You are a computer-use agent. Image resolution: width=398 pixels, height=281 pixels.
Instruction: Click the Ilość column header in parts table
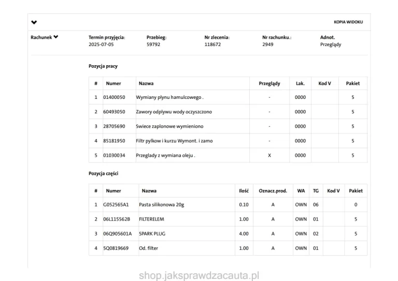click(244, 190)
